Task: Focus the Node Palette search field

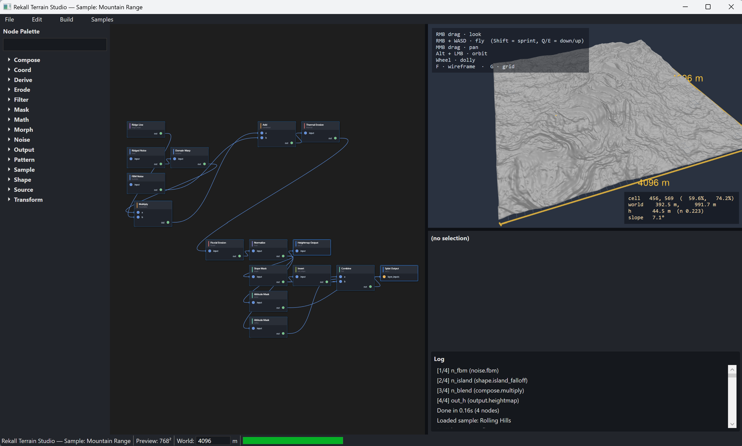Action: point(55,44)
